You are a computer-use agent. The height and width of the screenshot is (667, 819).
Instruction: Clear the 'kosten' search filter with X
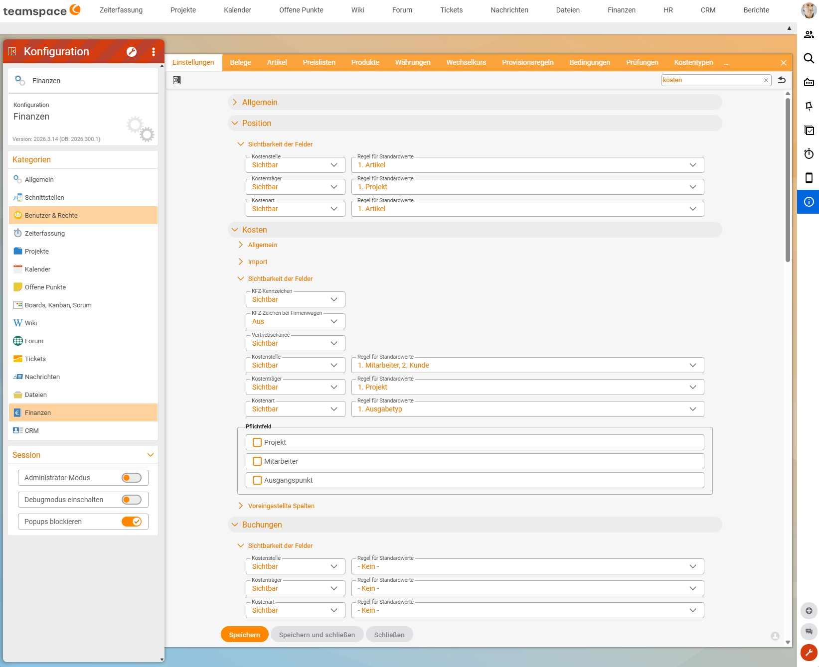(x=766, y=80)
